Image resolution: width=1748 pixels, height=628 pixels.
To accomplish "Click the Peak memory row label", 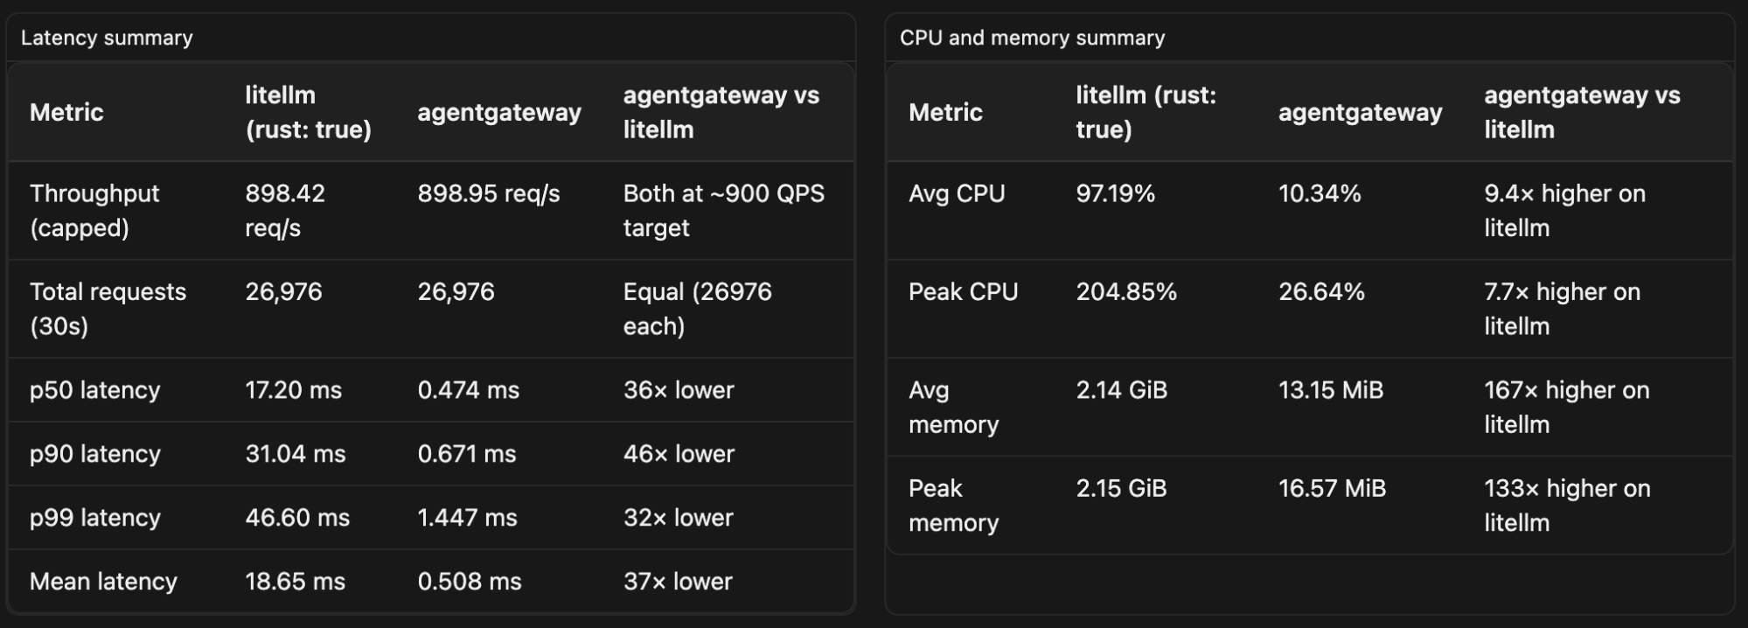I will pos(953,506).
